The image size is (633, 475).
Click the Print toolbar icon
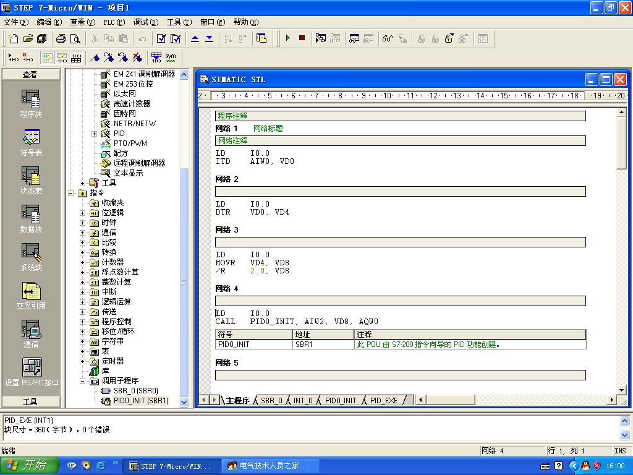point(61,38)
